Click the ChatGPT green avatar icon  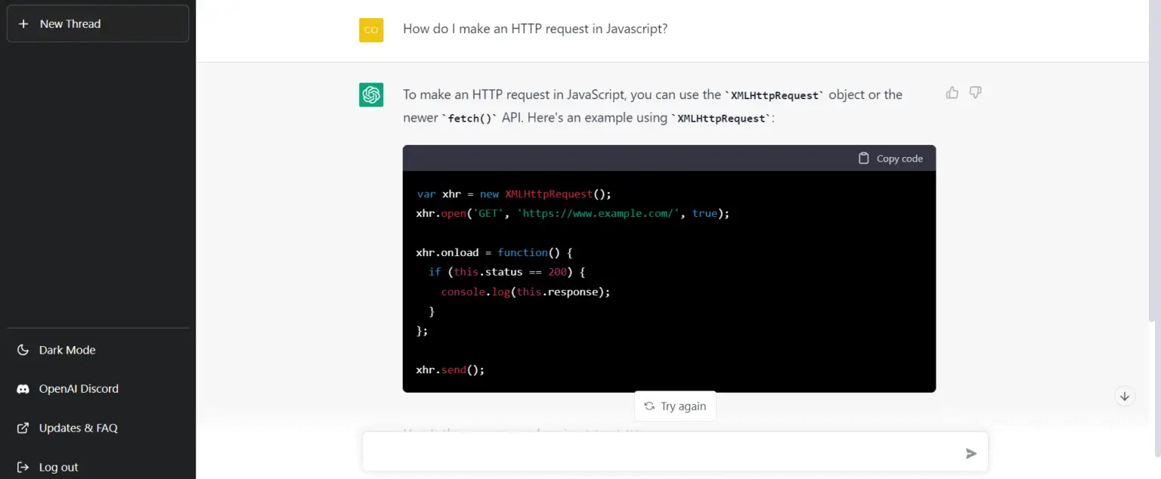pos(371,94)
